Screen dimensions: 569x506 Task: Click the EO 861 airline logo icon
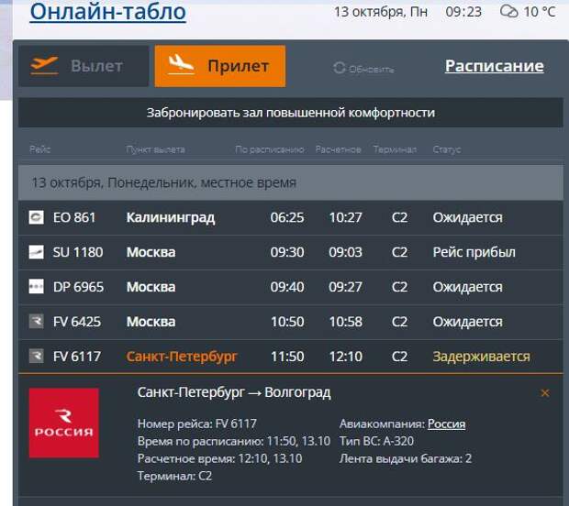click(x=37, y=217)
